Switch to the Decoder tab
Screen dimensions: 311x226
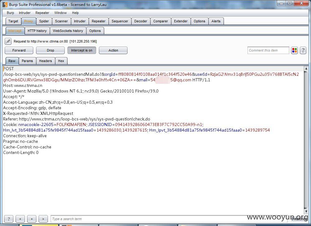pyautogui.click(x=141, y=21)
